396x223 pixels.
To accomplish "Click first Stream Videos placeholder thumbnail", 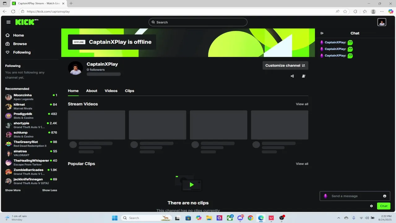I will 97,125.
